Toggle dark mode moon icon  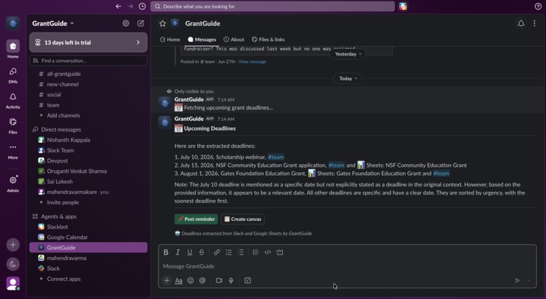[x=13, y=264]
